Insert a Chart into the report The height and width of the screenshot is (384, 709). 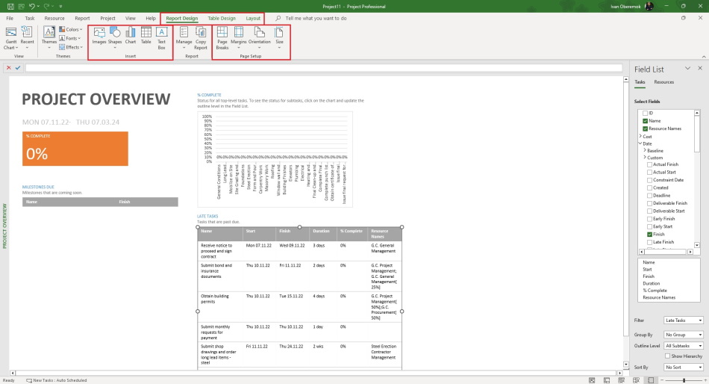130,36
